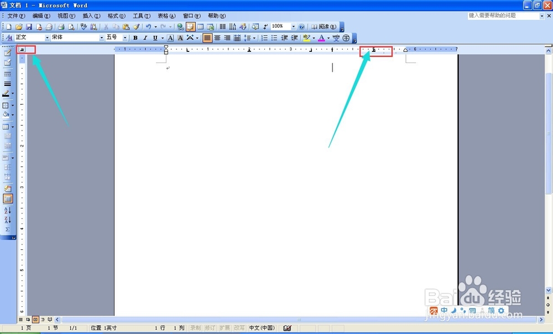Apply numbered list formatting
The height and width of the screenshot is (334, 553).
264,38
